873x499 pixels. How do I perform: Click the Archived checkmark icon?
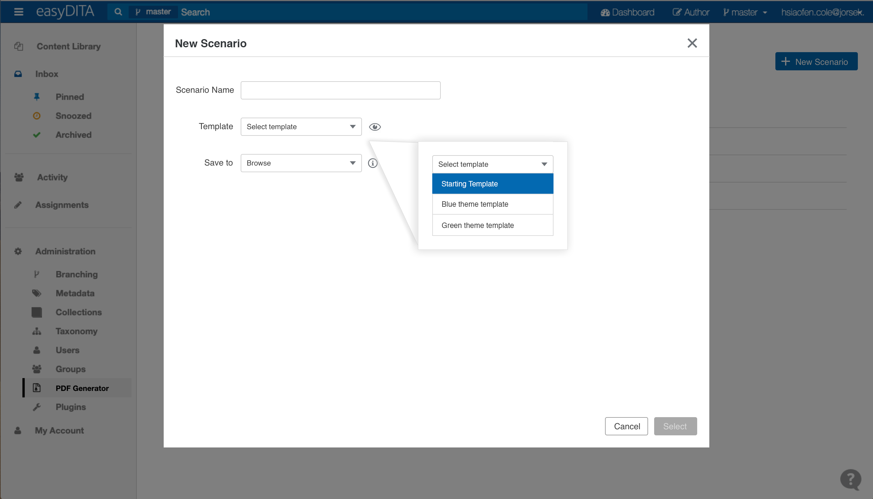click(x=37, y=135)
